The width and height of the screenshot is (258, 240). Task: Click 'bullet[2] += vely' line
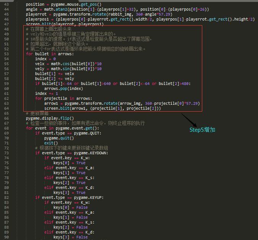click(x=55, y=79)
